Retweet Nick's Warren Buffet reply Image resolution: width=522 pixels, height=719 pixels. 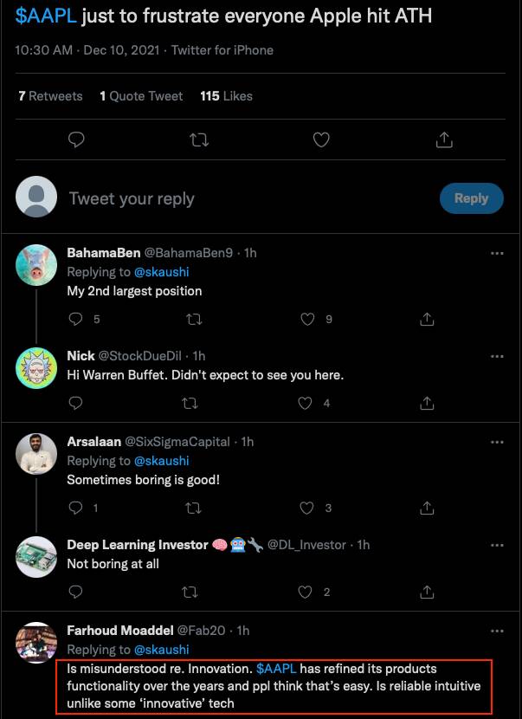[x=194, y=403]
